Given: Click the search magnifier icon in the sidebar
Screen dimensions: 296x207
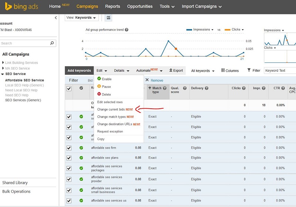Looking at the screenshot, I should point(52,43).
